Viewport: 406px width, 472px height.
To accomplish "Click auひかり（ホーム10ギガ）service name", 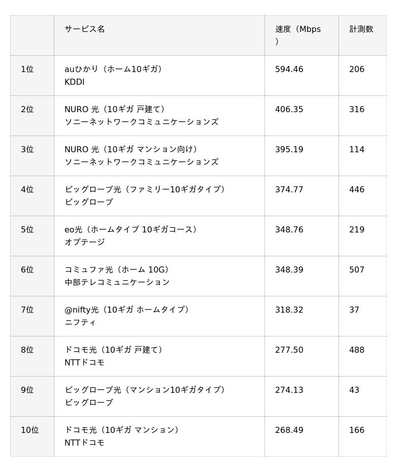I will pyautogui.click(x=113, y=70).
